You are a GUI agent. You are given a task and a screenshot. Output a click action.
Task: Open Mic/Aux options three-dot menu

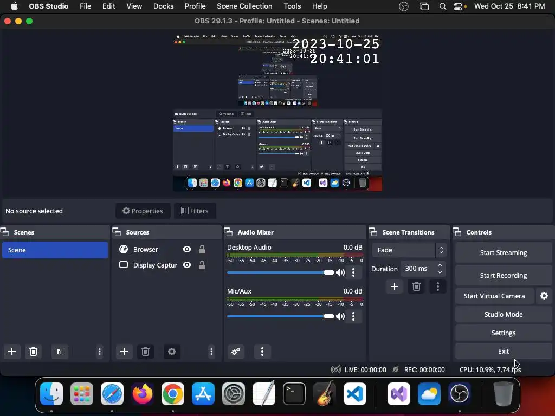click(x=353, y=316)
